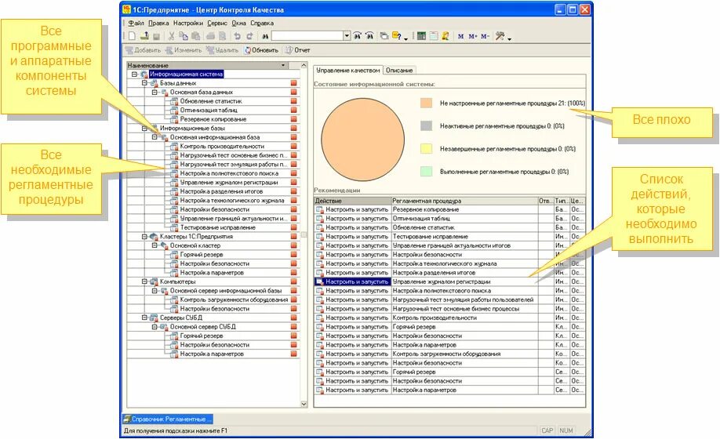
Task: Click the Print toolbar icon
Action: [210, 36]
